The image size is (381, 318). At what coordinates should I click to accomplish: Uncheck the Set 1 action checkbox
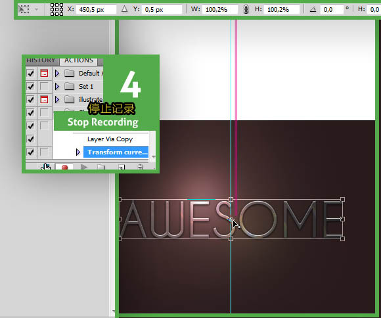point(31,86)
